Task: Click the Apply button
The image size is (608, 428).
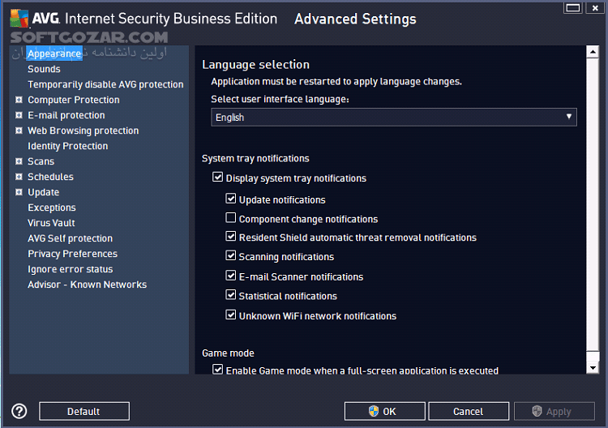Action: coord(554,411)
